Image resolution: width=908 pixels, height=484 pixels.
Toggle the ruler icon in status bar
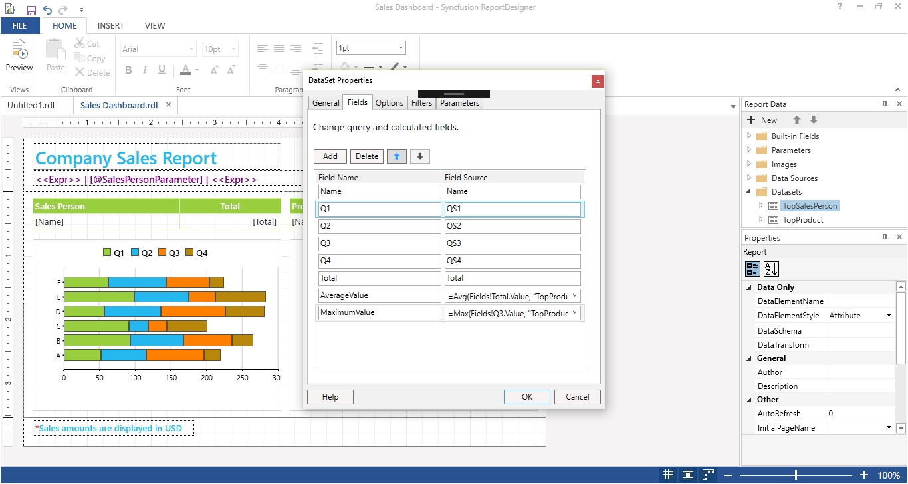(709, 475)
